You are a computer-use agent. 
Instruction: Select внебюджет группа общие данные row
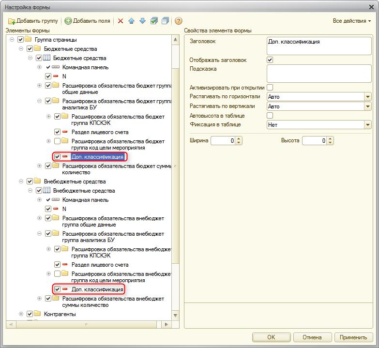pos(113,221)
